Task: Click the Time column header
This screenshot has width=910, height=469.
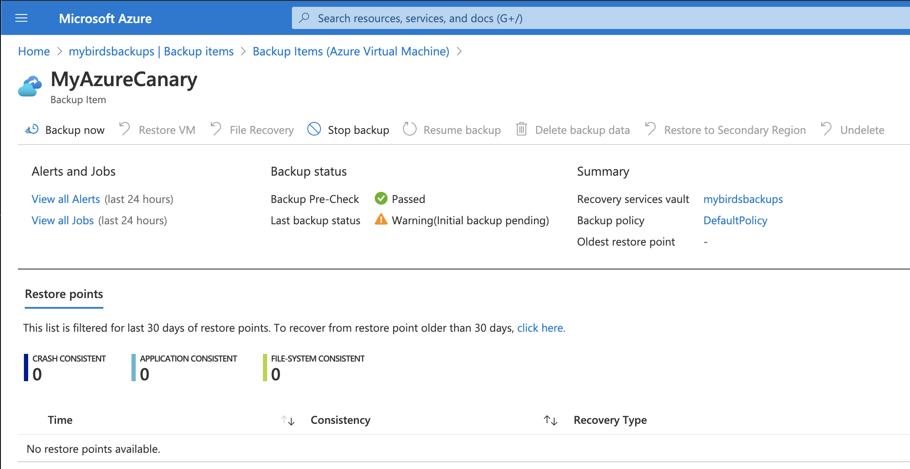Action: click(x=60, y=420)
